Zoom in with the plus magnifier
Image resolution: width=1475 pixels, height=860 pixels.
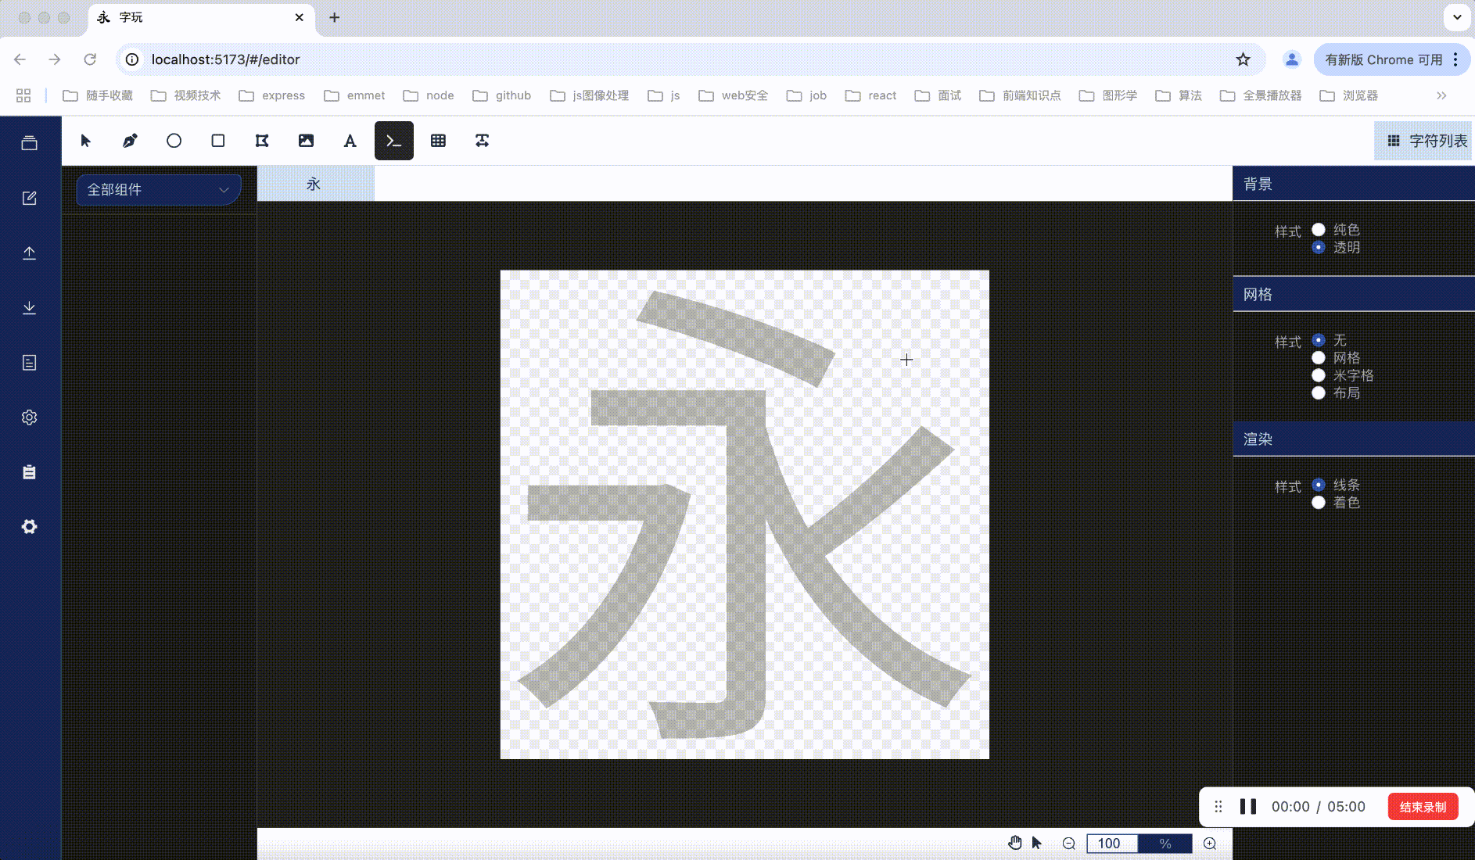(1210, 844)
